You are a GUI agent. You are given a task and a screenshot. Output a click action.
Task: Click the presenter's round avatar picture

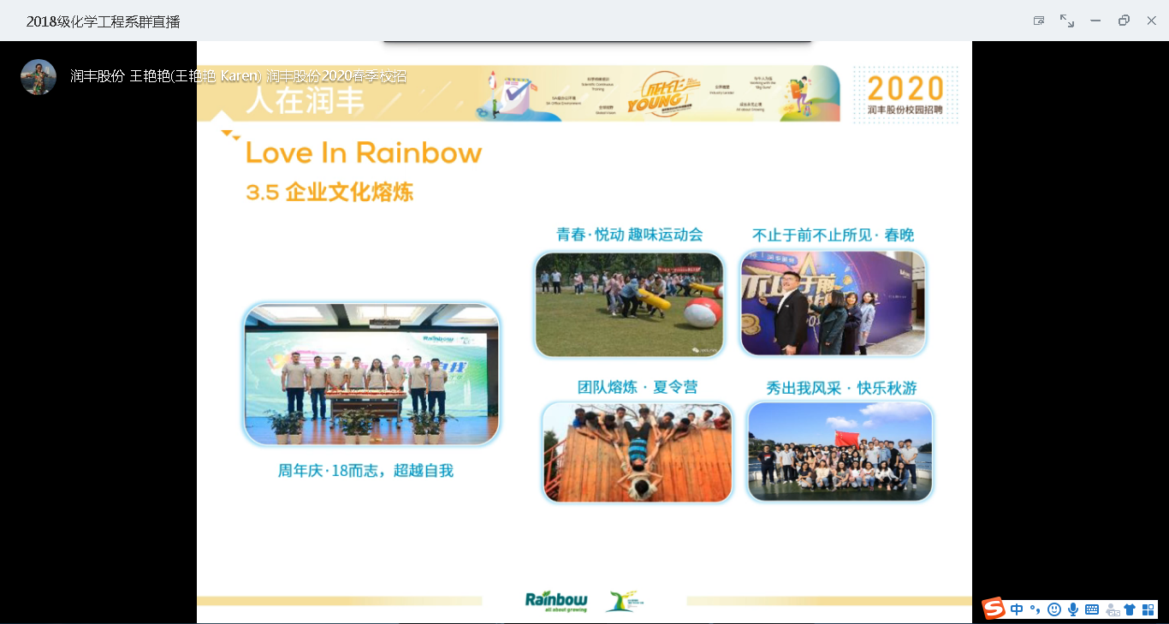coord(39,77)
